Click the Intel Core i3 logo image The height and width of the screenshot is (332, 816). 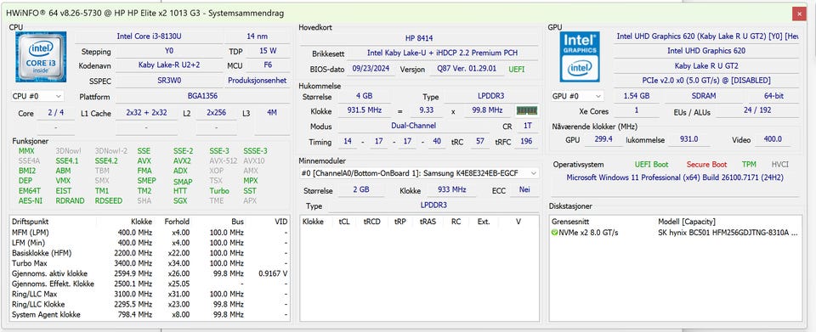tap(41, 57)
